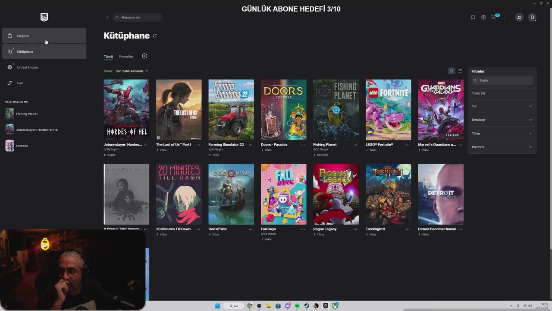Open the Torchlight II cover thumbnail

388,194
